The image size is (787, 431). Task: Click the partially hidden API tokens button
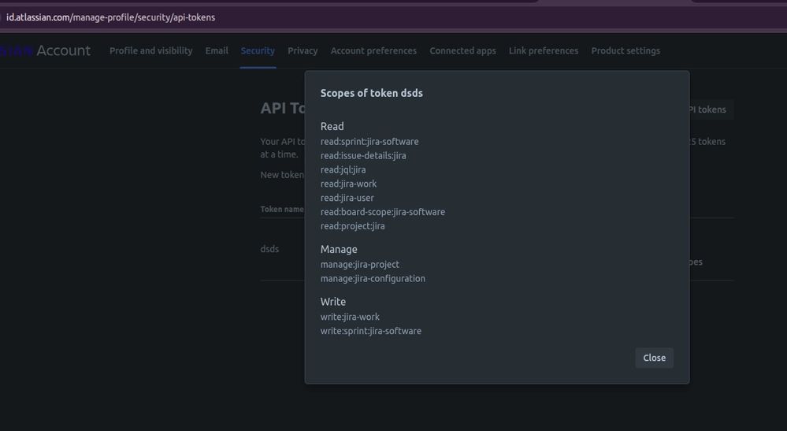(711, 110)
